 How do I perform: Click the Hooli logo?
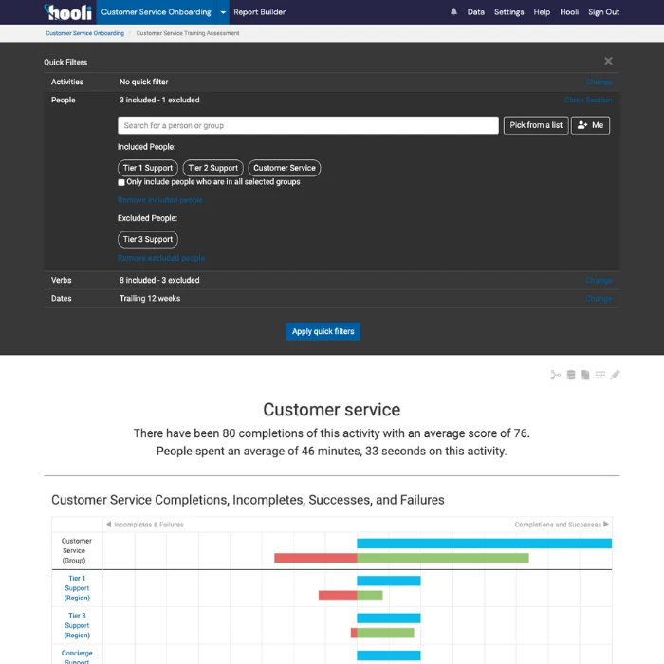coord(67,12)
